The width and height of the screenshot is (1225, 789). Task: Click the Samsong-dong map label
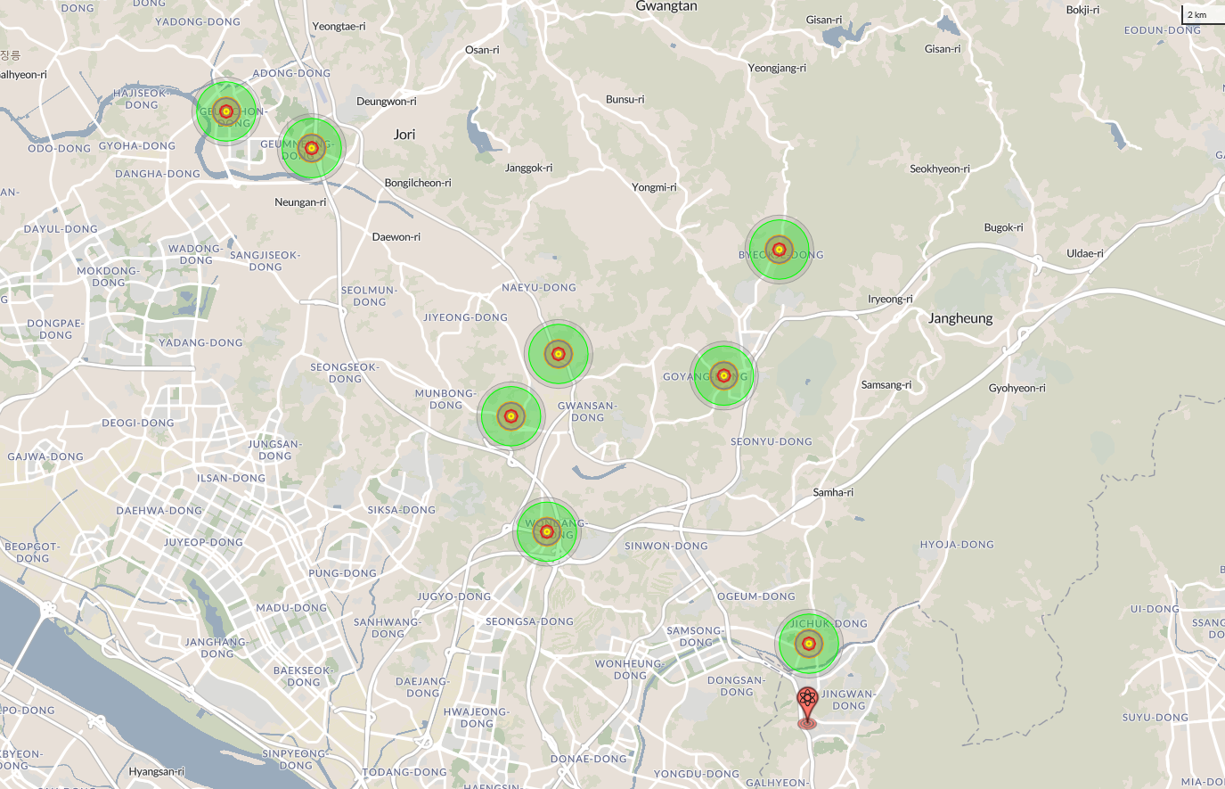[x=696, y=637]
